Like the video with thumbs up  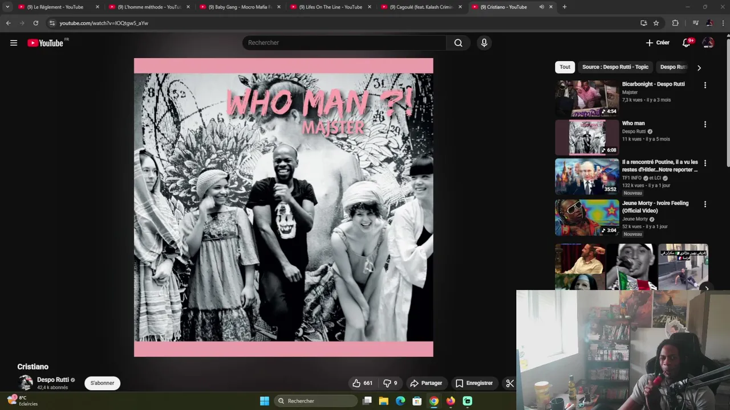coord(363,383)
